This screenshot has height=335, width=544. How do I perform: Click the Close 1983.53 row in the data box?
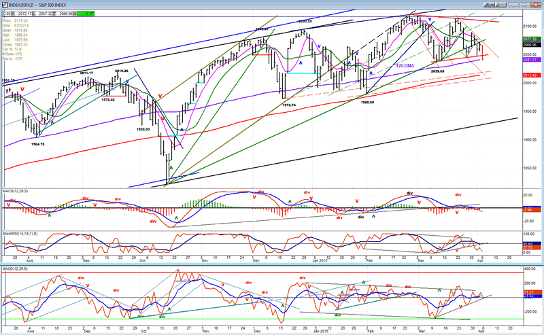15,44
